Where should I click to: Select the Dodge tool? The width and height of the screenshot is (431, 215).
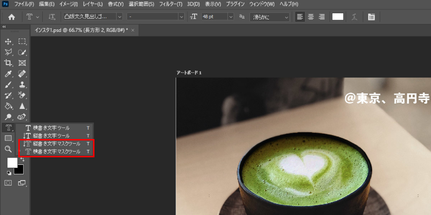[x=8, y=117]
